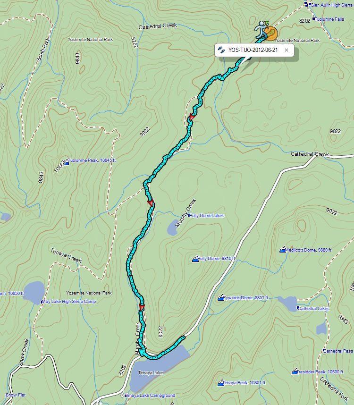Click the Tenaya Lake Campground label

click(x=150, y=396)
